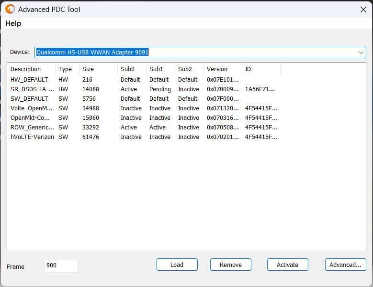Click the Sub1 column header
373x287 pixels.
pyautogui.click(x=160, y=69)
